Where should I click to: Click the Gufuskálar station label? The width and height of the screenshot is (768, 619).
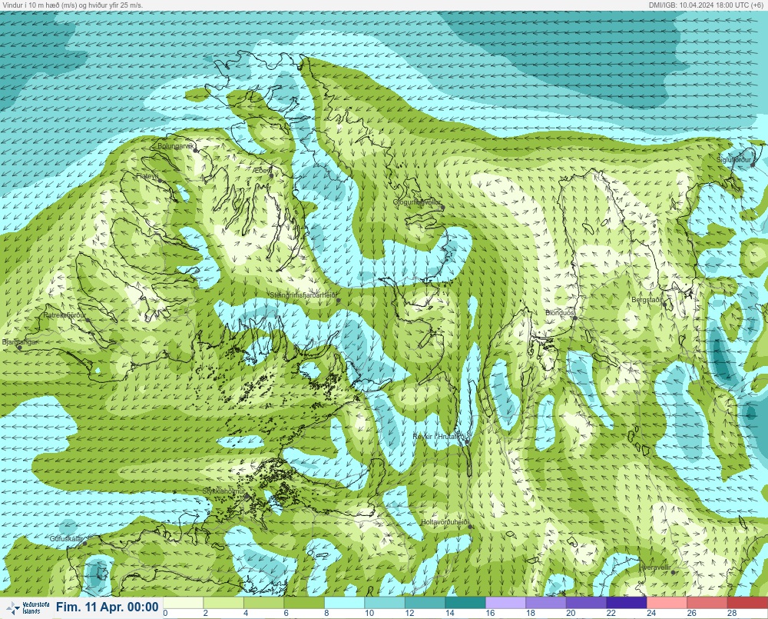point(67,538)
